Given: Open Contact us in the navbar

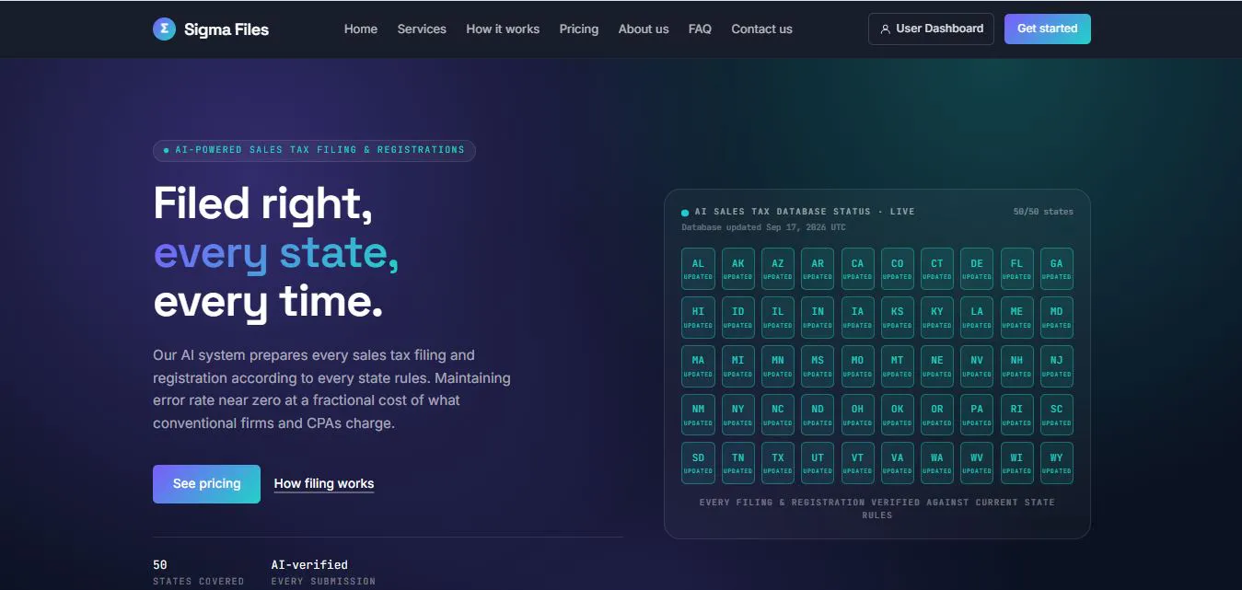Looking at the screenshot, I should (x=761, y=29).
